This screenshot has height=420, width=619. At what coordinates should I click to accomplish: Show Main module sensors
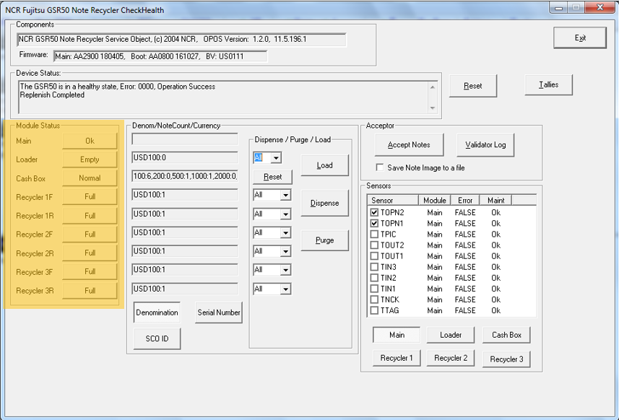tap(397, 335)
